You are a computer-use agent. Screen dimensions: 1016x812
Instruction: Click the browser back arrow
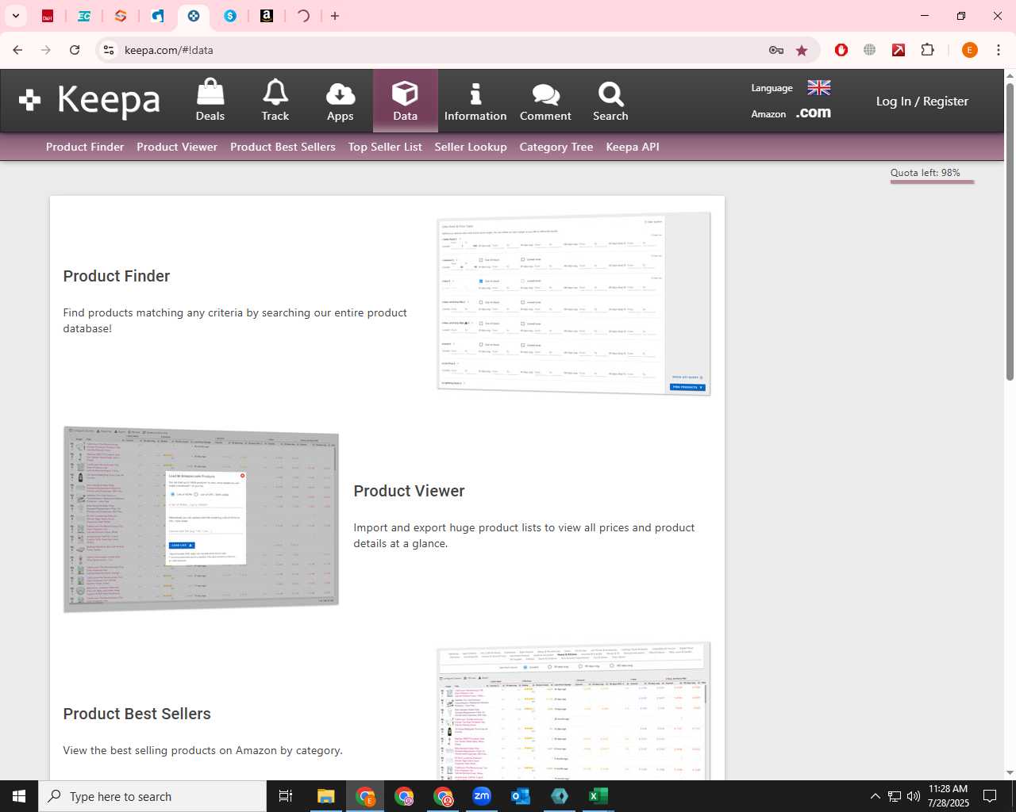click(x=17, y=50)
